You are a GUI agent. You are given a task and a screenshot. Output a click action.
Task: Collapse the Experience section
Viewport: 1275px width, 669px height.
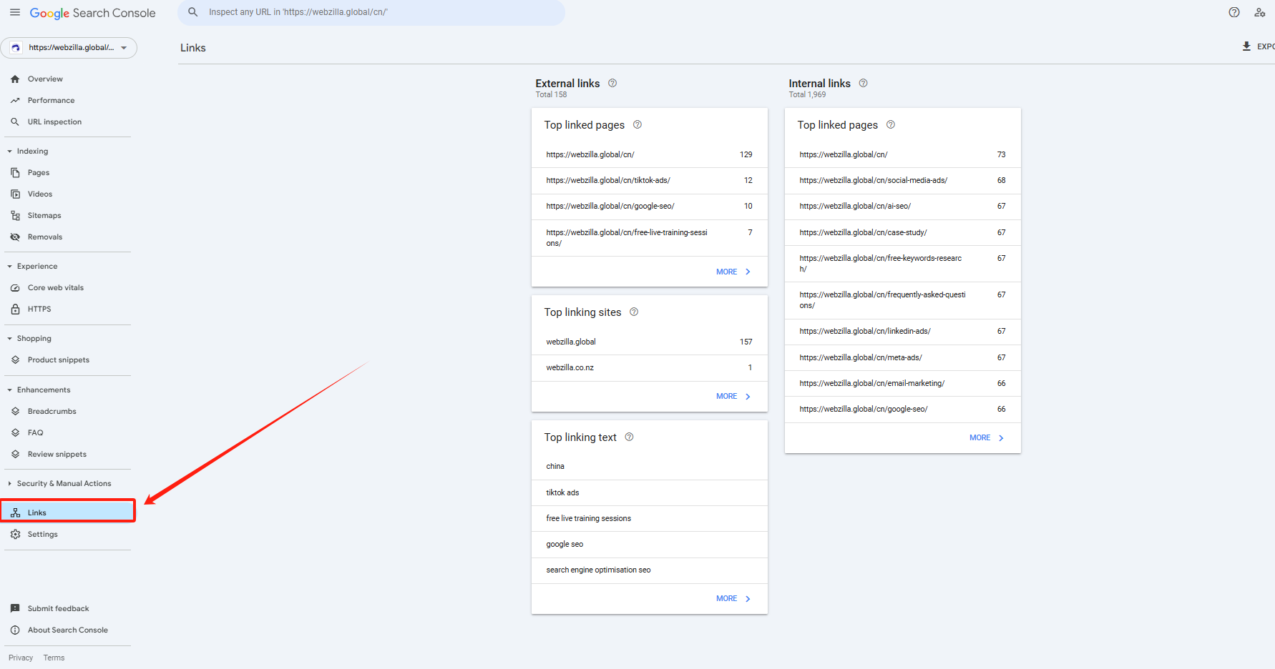pos(9,267)
